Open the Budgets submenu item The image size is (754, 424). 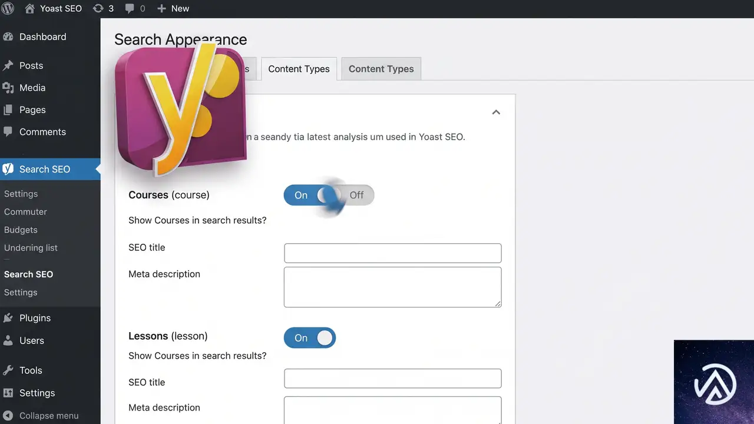(21, 230)
